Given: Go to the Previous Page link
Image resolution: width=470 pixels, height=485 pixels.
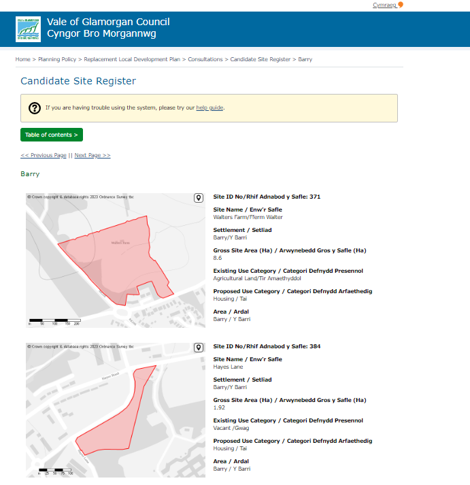Looking at the screenshot, I should [x=44, y=155].
